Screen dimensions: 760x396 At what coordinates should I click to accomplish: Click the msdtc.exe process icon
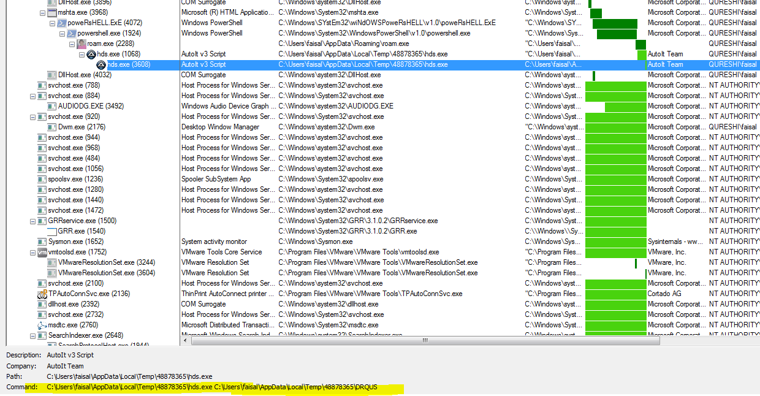pos(40,325)
